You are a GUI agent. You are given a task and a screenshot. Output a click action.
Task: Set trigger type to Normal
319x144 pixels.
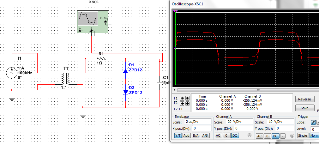[314, 135]
